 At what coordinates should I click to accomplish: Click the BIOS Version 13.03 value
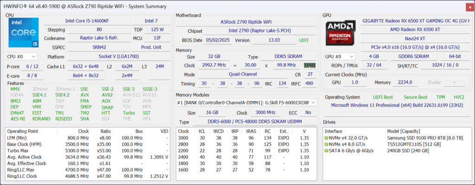(x=274, y=40)
